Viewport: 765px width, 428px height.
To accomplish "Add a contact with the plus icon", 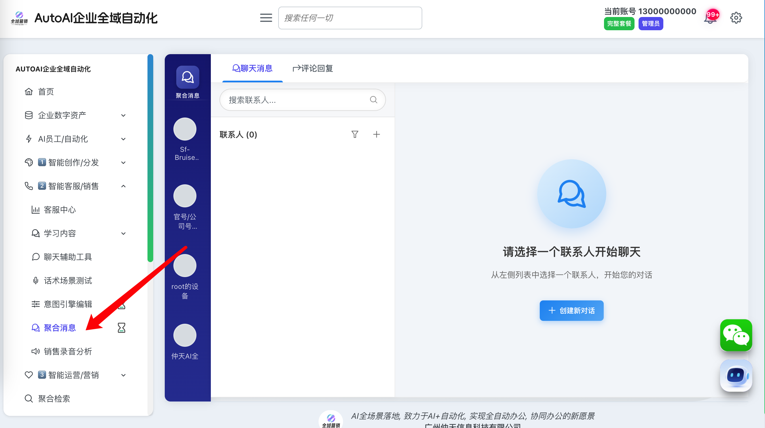I will pos(376,135).
